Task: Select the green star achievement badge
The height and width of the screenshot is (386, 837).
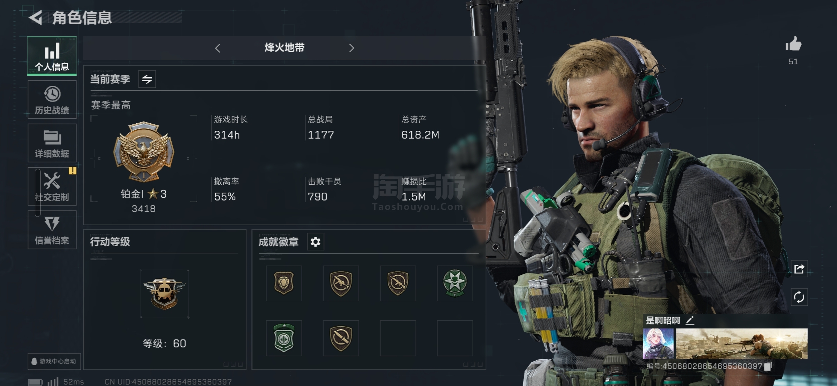Action: (455, 283)
